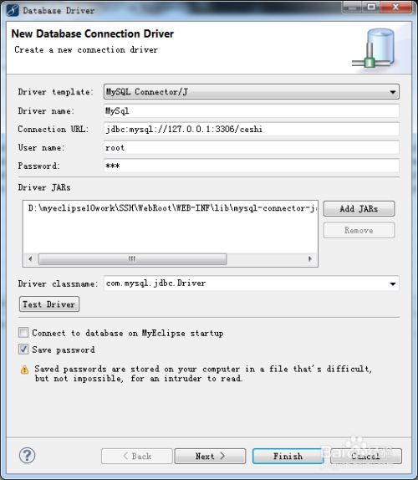This screenshot has width=418, height=480.
Task: Click the "Driver template:" label
Action: pos(55,92)
